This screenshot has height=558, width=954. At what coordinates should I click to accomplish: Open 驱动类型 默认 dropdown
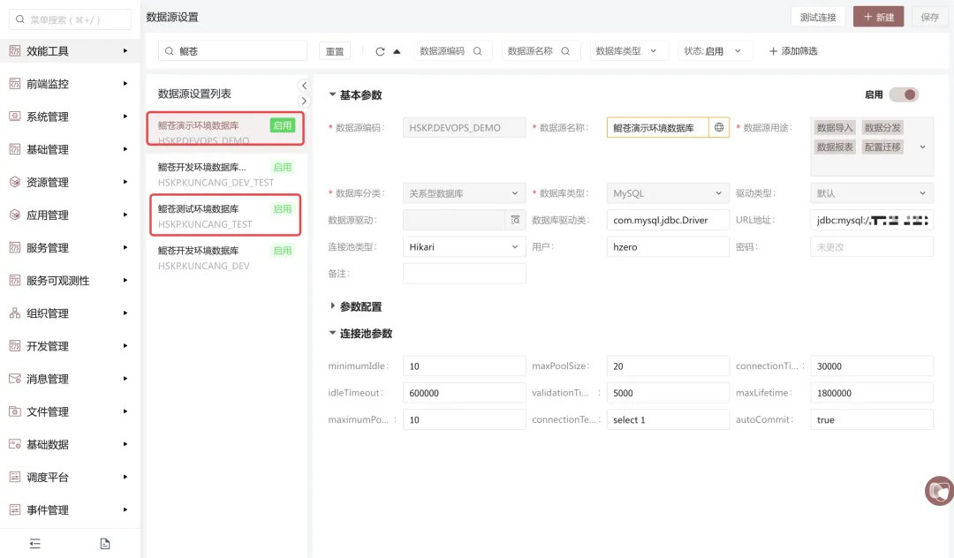[x=871, y=193]
